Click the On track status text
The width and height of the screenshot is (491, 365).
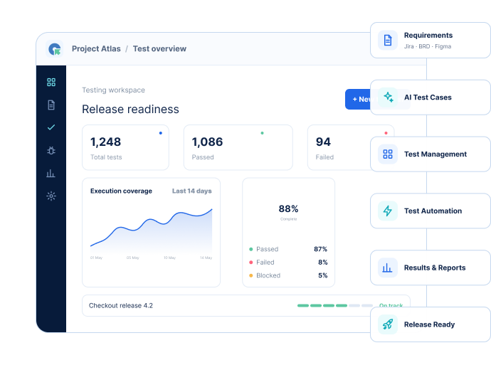coord(391,305)
